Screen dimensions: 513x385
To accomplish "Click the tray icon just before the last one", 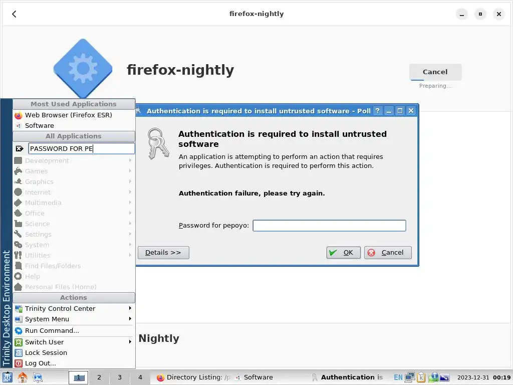I will coord(433,377).
